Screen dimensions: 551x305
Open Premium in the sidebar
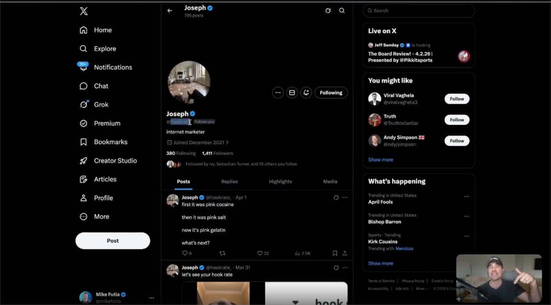pos(100,124)
